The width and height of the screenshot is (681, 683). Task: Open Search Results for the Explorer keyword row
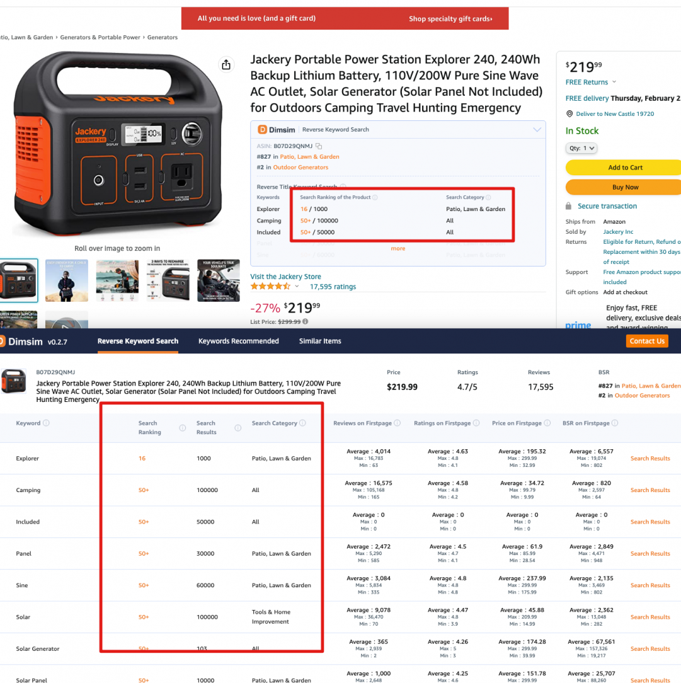coord(650,458)
